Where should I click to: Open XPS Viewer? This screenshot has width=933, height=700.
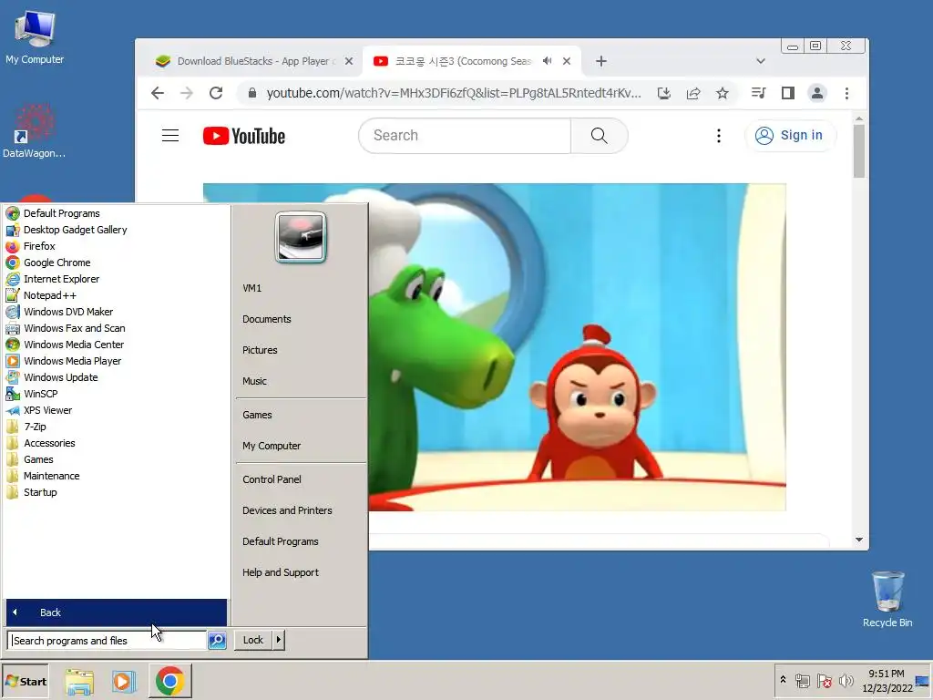[x=47, y=410]
